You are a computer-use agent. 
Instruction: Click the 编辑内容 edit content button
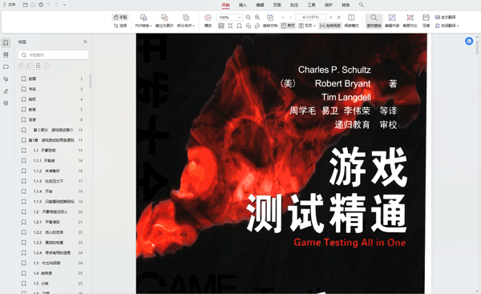coord(392,21)
